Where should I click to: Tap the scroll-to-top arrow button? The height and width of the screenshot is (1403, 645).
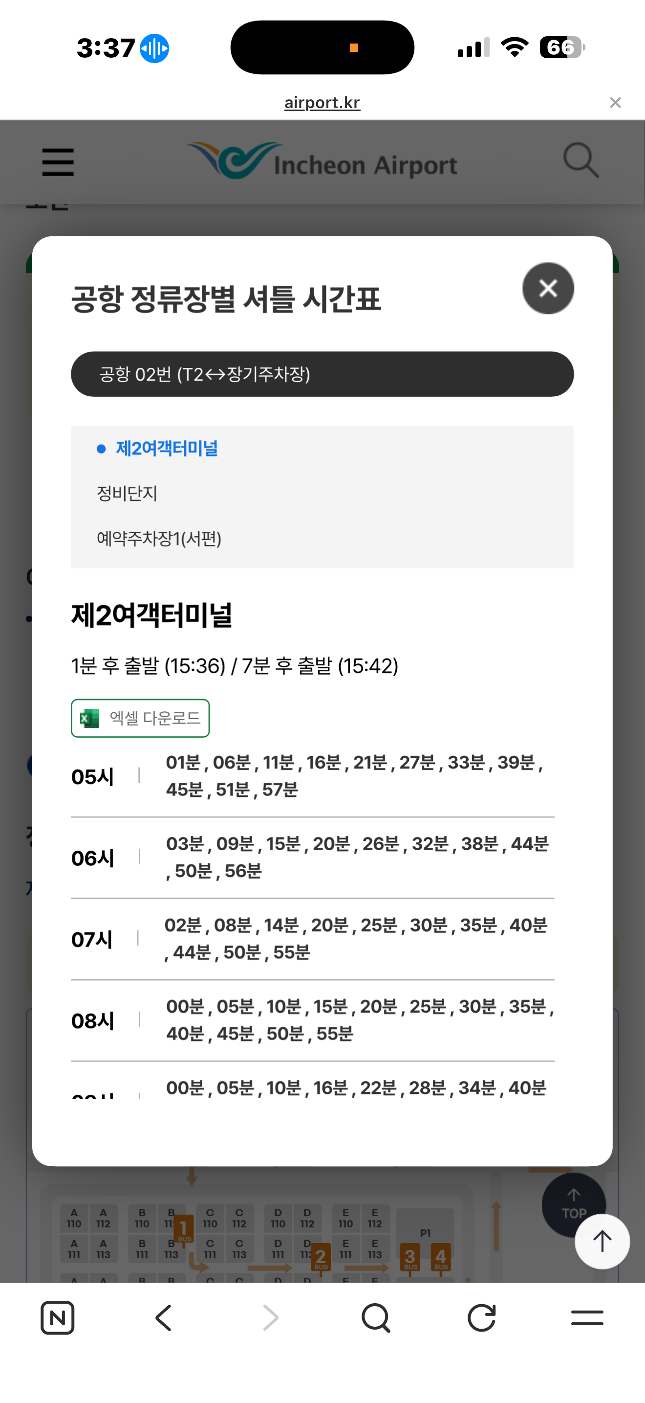click(602, 1241)
